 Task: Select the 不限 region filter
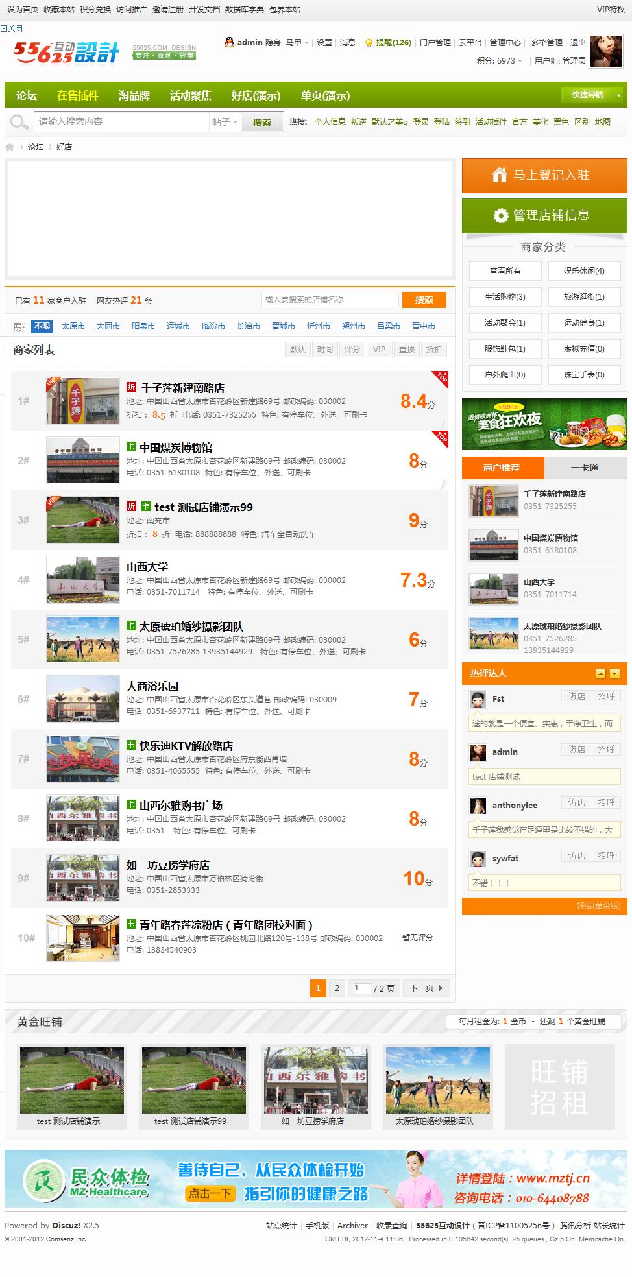[x=43, y=326]
